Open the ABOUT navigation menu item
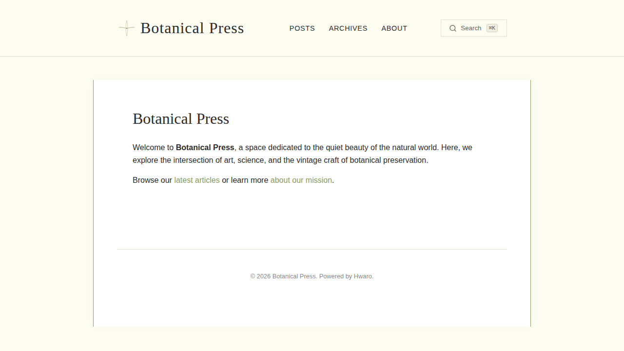 point(394,28)
